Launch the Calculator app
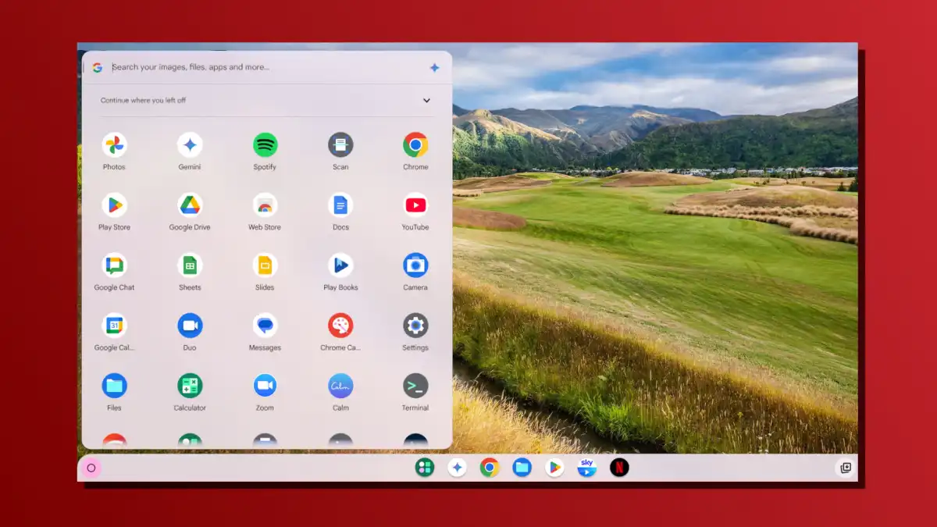937x527 pixels. point(190,386)
